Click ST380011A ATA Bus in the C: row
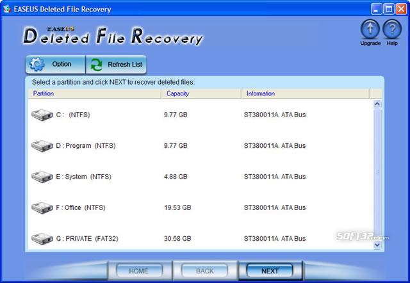The image size is (410, 283). [x=275, y=115]
